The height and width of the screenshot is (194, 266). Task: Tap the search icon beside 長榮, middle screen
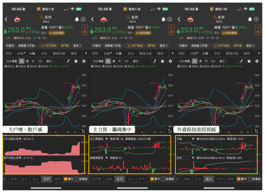(129, 17)
